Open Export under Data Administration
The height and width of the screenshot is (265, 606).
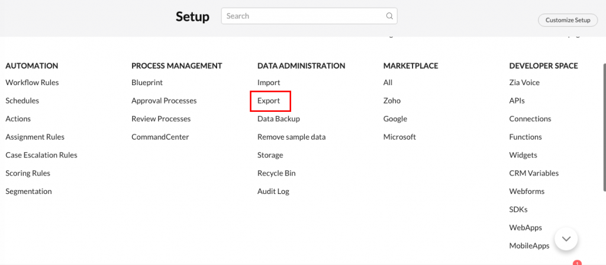pyautogui.click(x=269, y=101)
